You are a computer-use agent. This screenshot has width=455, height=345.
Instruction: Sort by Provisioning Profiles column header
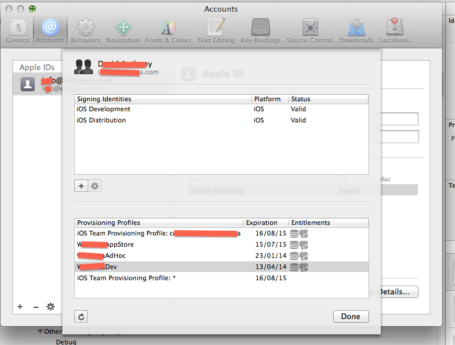click(x=159, y=223)
